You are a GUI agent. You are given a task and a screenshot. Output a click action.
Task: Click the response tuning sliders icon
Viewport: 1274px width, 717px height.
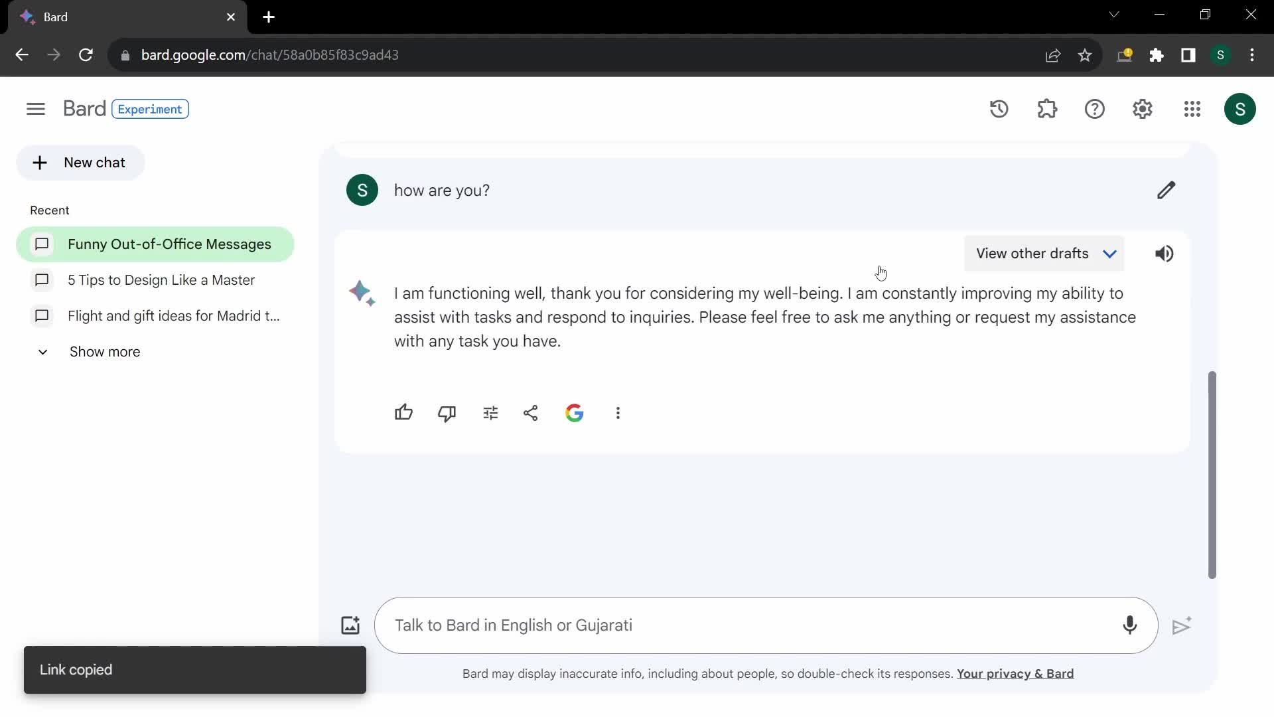[x=490, y=413]
